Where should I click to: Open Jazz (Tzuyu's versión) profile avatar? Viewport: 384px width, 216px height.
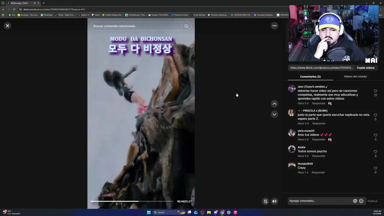click(x=292, y=88)
